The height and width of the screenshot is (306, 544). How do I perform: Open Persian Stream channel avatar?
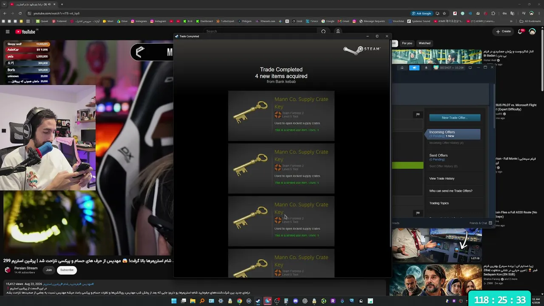8,270
